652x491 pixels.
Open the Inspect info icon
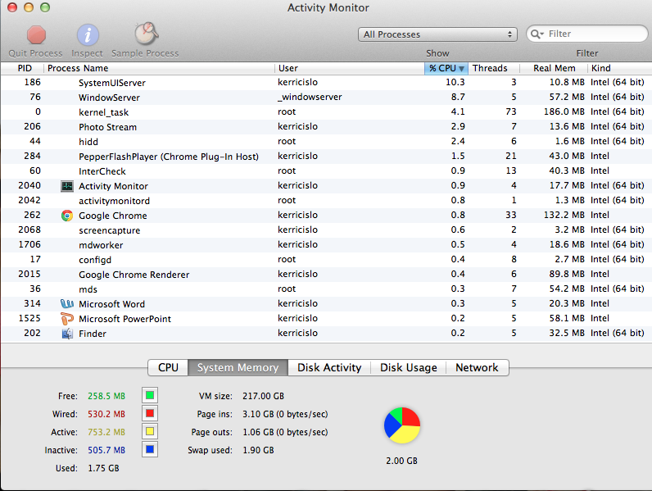(88, 34)
